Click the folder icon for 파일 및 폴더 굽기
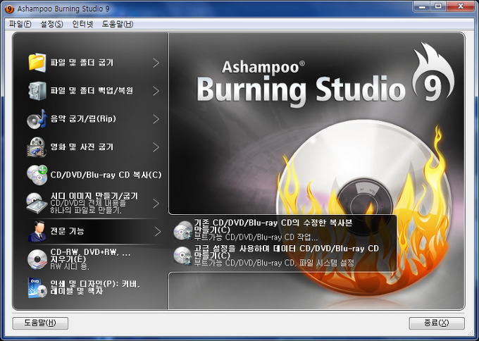 (37, 62)
